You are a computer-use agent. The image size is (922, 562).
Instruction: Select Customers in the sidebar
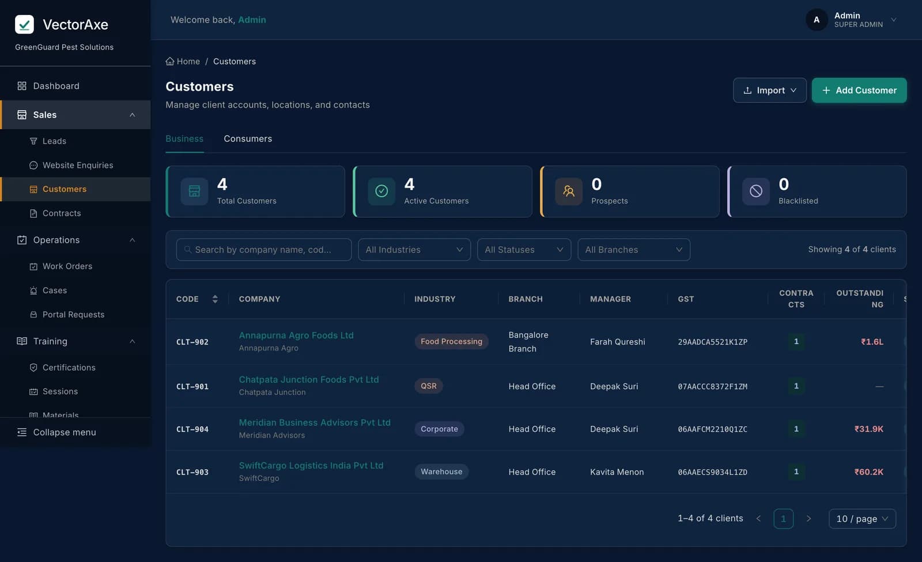tap(75, 189)
